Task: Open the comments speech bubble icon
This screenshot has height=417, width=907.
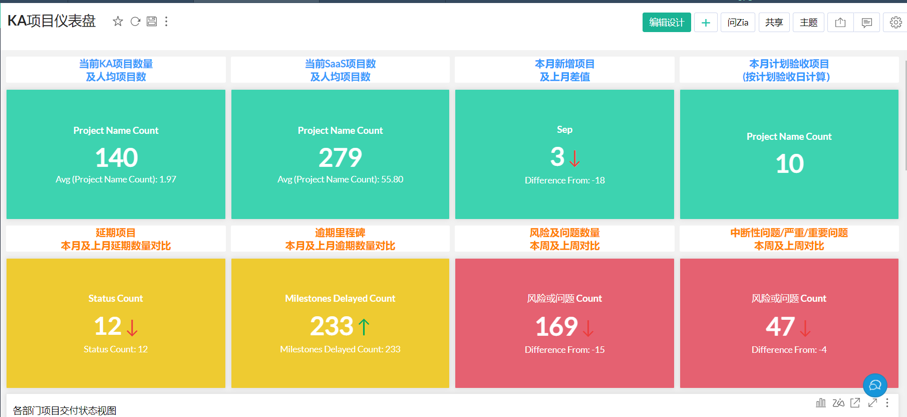Action: (x=866, y=23)
